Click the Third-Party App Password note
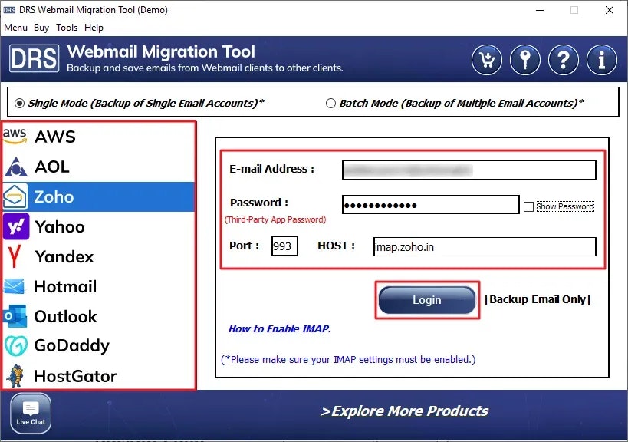 275,219
